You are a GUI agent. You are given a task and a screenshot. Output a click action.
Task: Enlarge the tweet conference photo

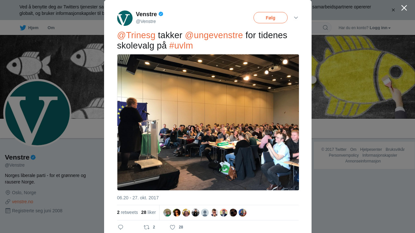[208, 122]
